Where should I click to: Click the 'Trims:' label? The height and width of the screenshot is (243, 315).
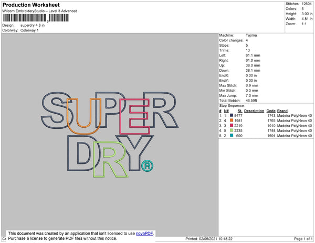point(224,50)
